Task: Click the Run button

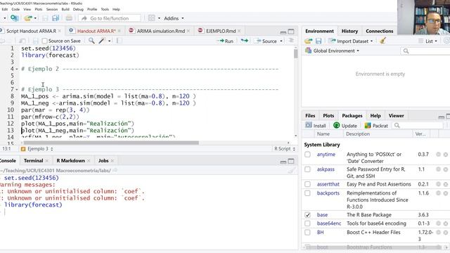Action: pyautogui.click(x=226, y=41)
